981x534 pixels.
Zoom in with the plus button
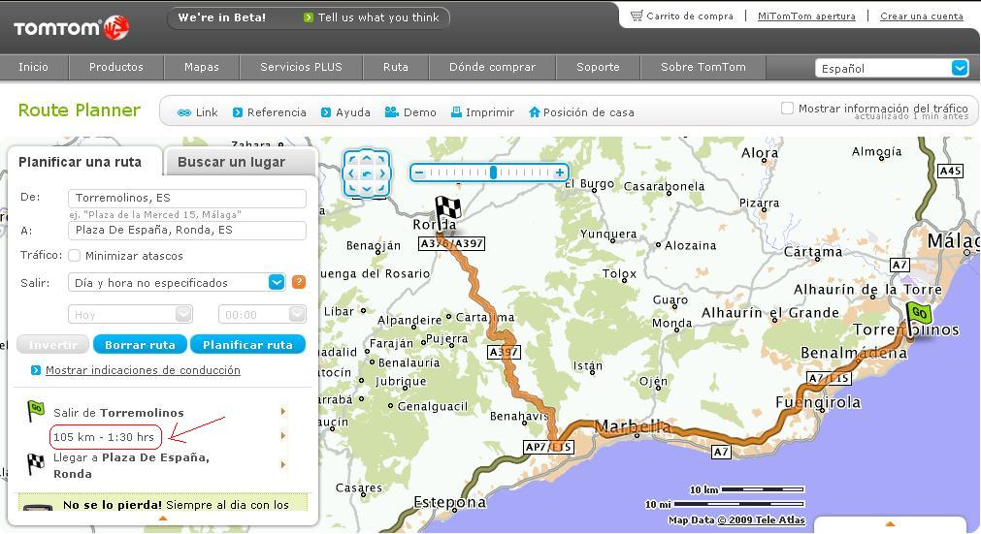pos(560,173)
